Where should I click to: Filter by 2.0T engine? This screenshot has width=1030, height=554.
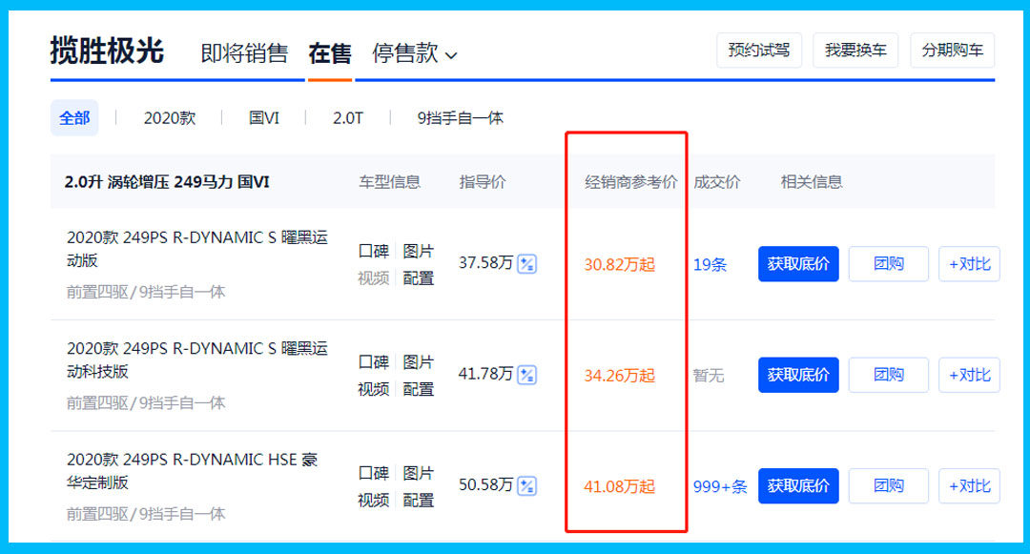click(x=348, y=118)
